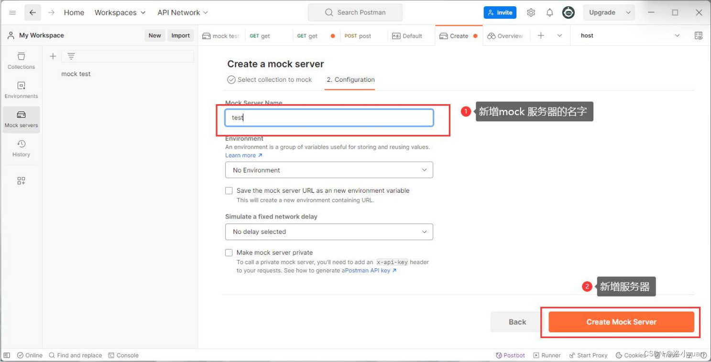Open the Learn more link

point(243,155)
